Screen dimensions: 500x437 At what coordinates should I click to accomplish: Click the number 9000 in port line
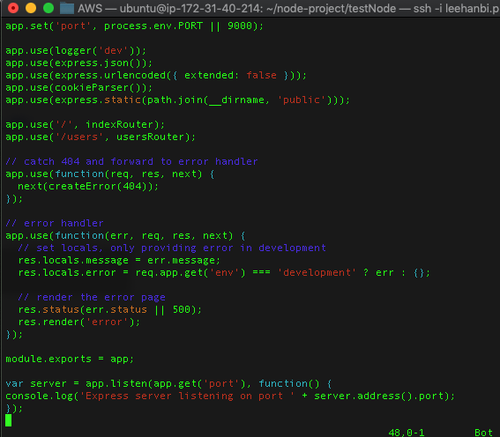[x=240, y=26]
